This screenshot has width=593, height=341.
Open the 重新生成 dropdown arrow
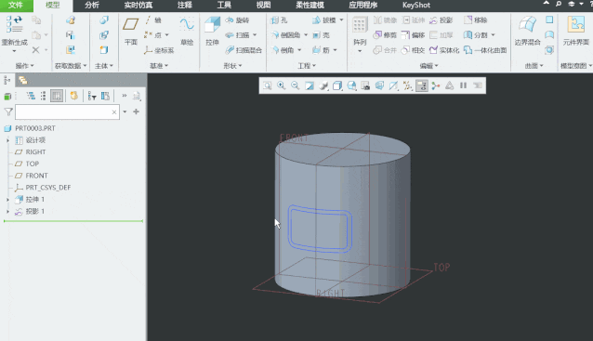pyautogui.click(x=14, y=51)
